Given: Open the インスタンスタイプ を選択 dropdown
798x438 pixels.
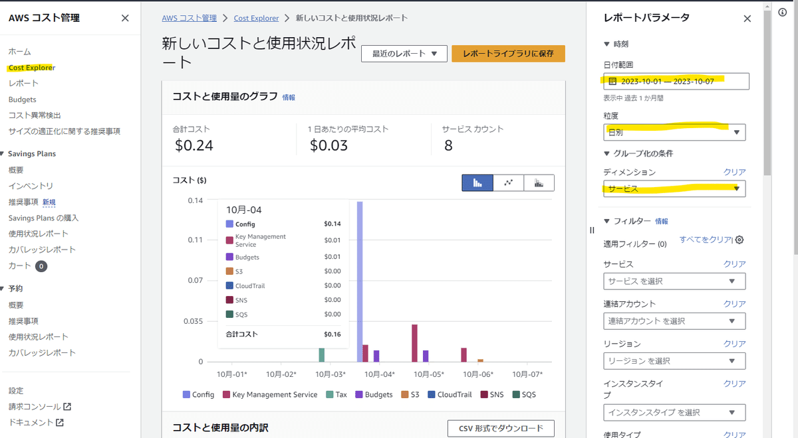Looking at the screenshot, I should 674,412.
